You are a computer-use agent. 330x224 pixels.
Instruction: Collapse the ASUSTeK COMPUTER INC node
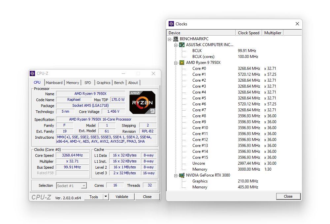pyautogui.click(x=176, y=45)
